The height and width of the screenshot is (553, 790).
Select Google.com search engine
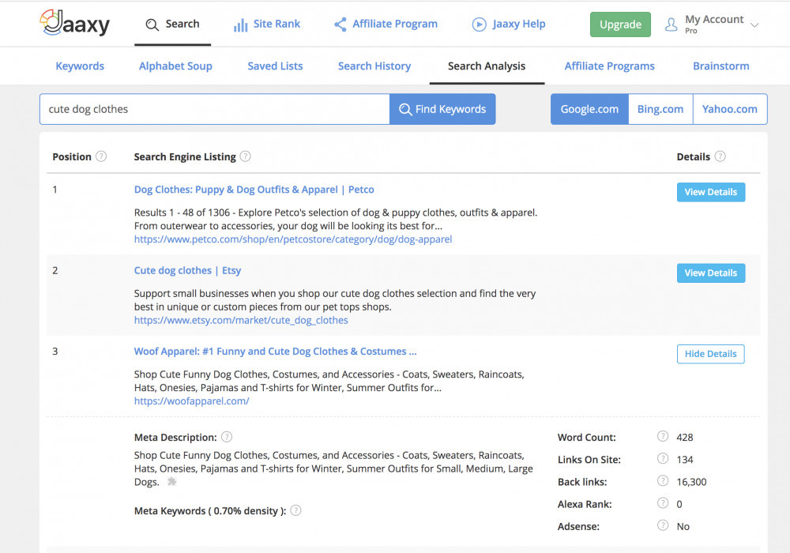[x=589, y=109]
